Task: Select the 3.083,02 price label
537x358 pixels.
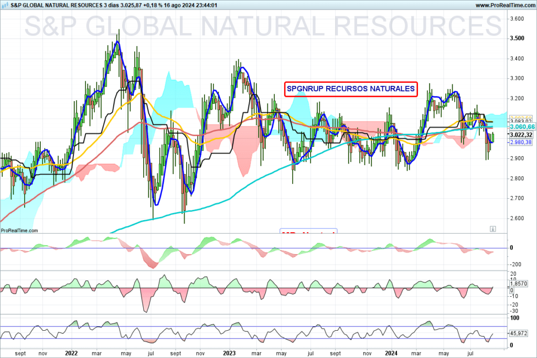Action: [521, 121]
